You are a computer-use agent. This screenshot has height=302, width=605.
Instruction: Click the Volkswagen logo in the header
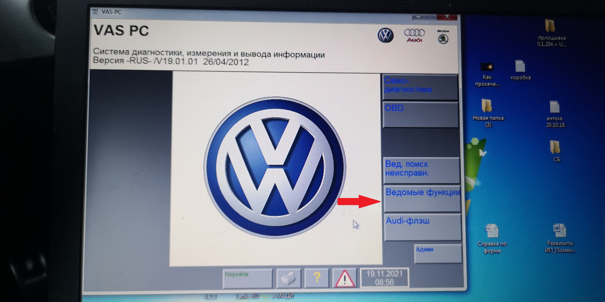[385, 35]
